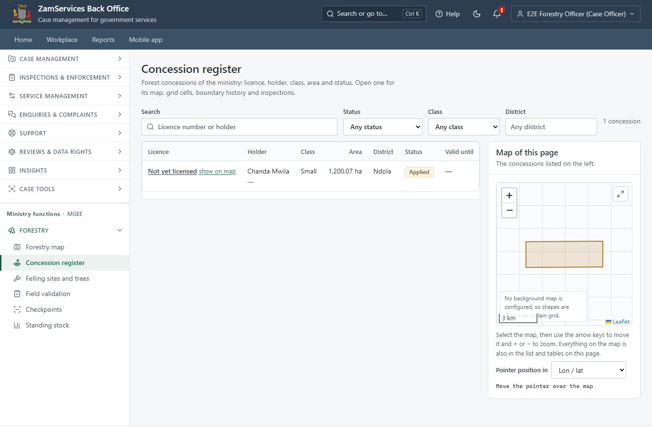Click the Any district filter field

[x=551, y=127]
